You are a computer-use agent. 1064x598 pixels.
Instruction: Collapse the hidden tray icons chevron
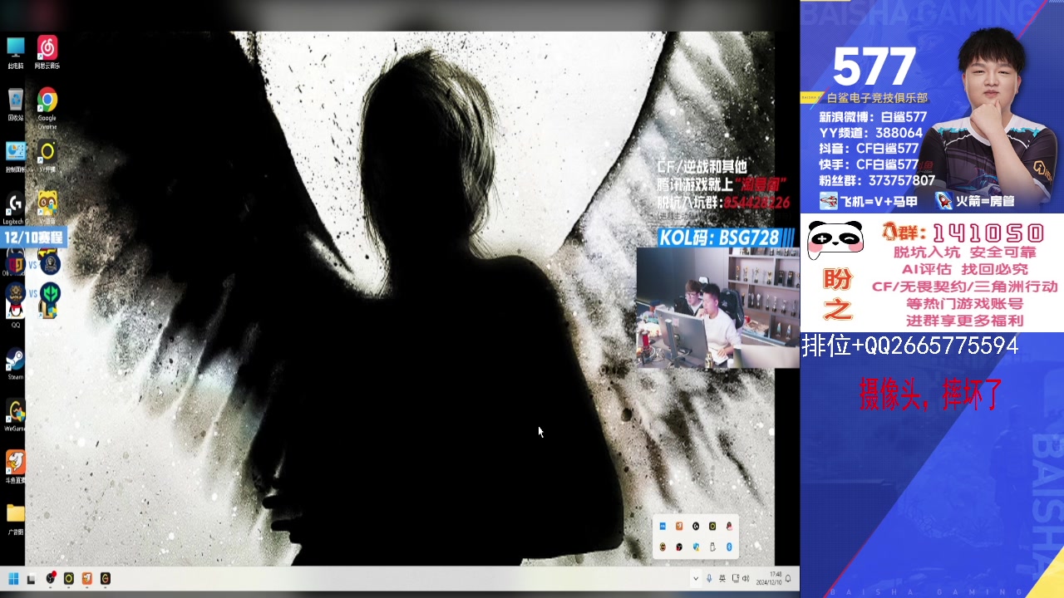[696, 579]
